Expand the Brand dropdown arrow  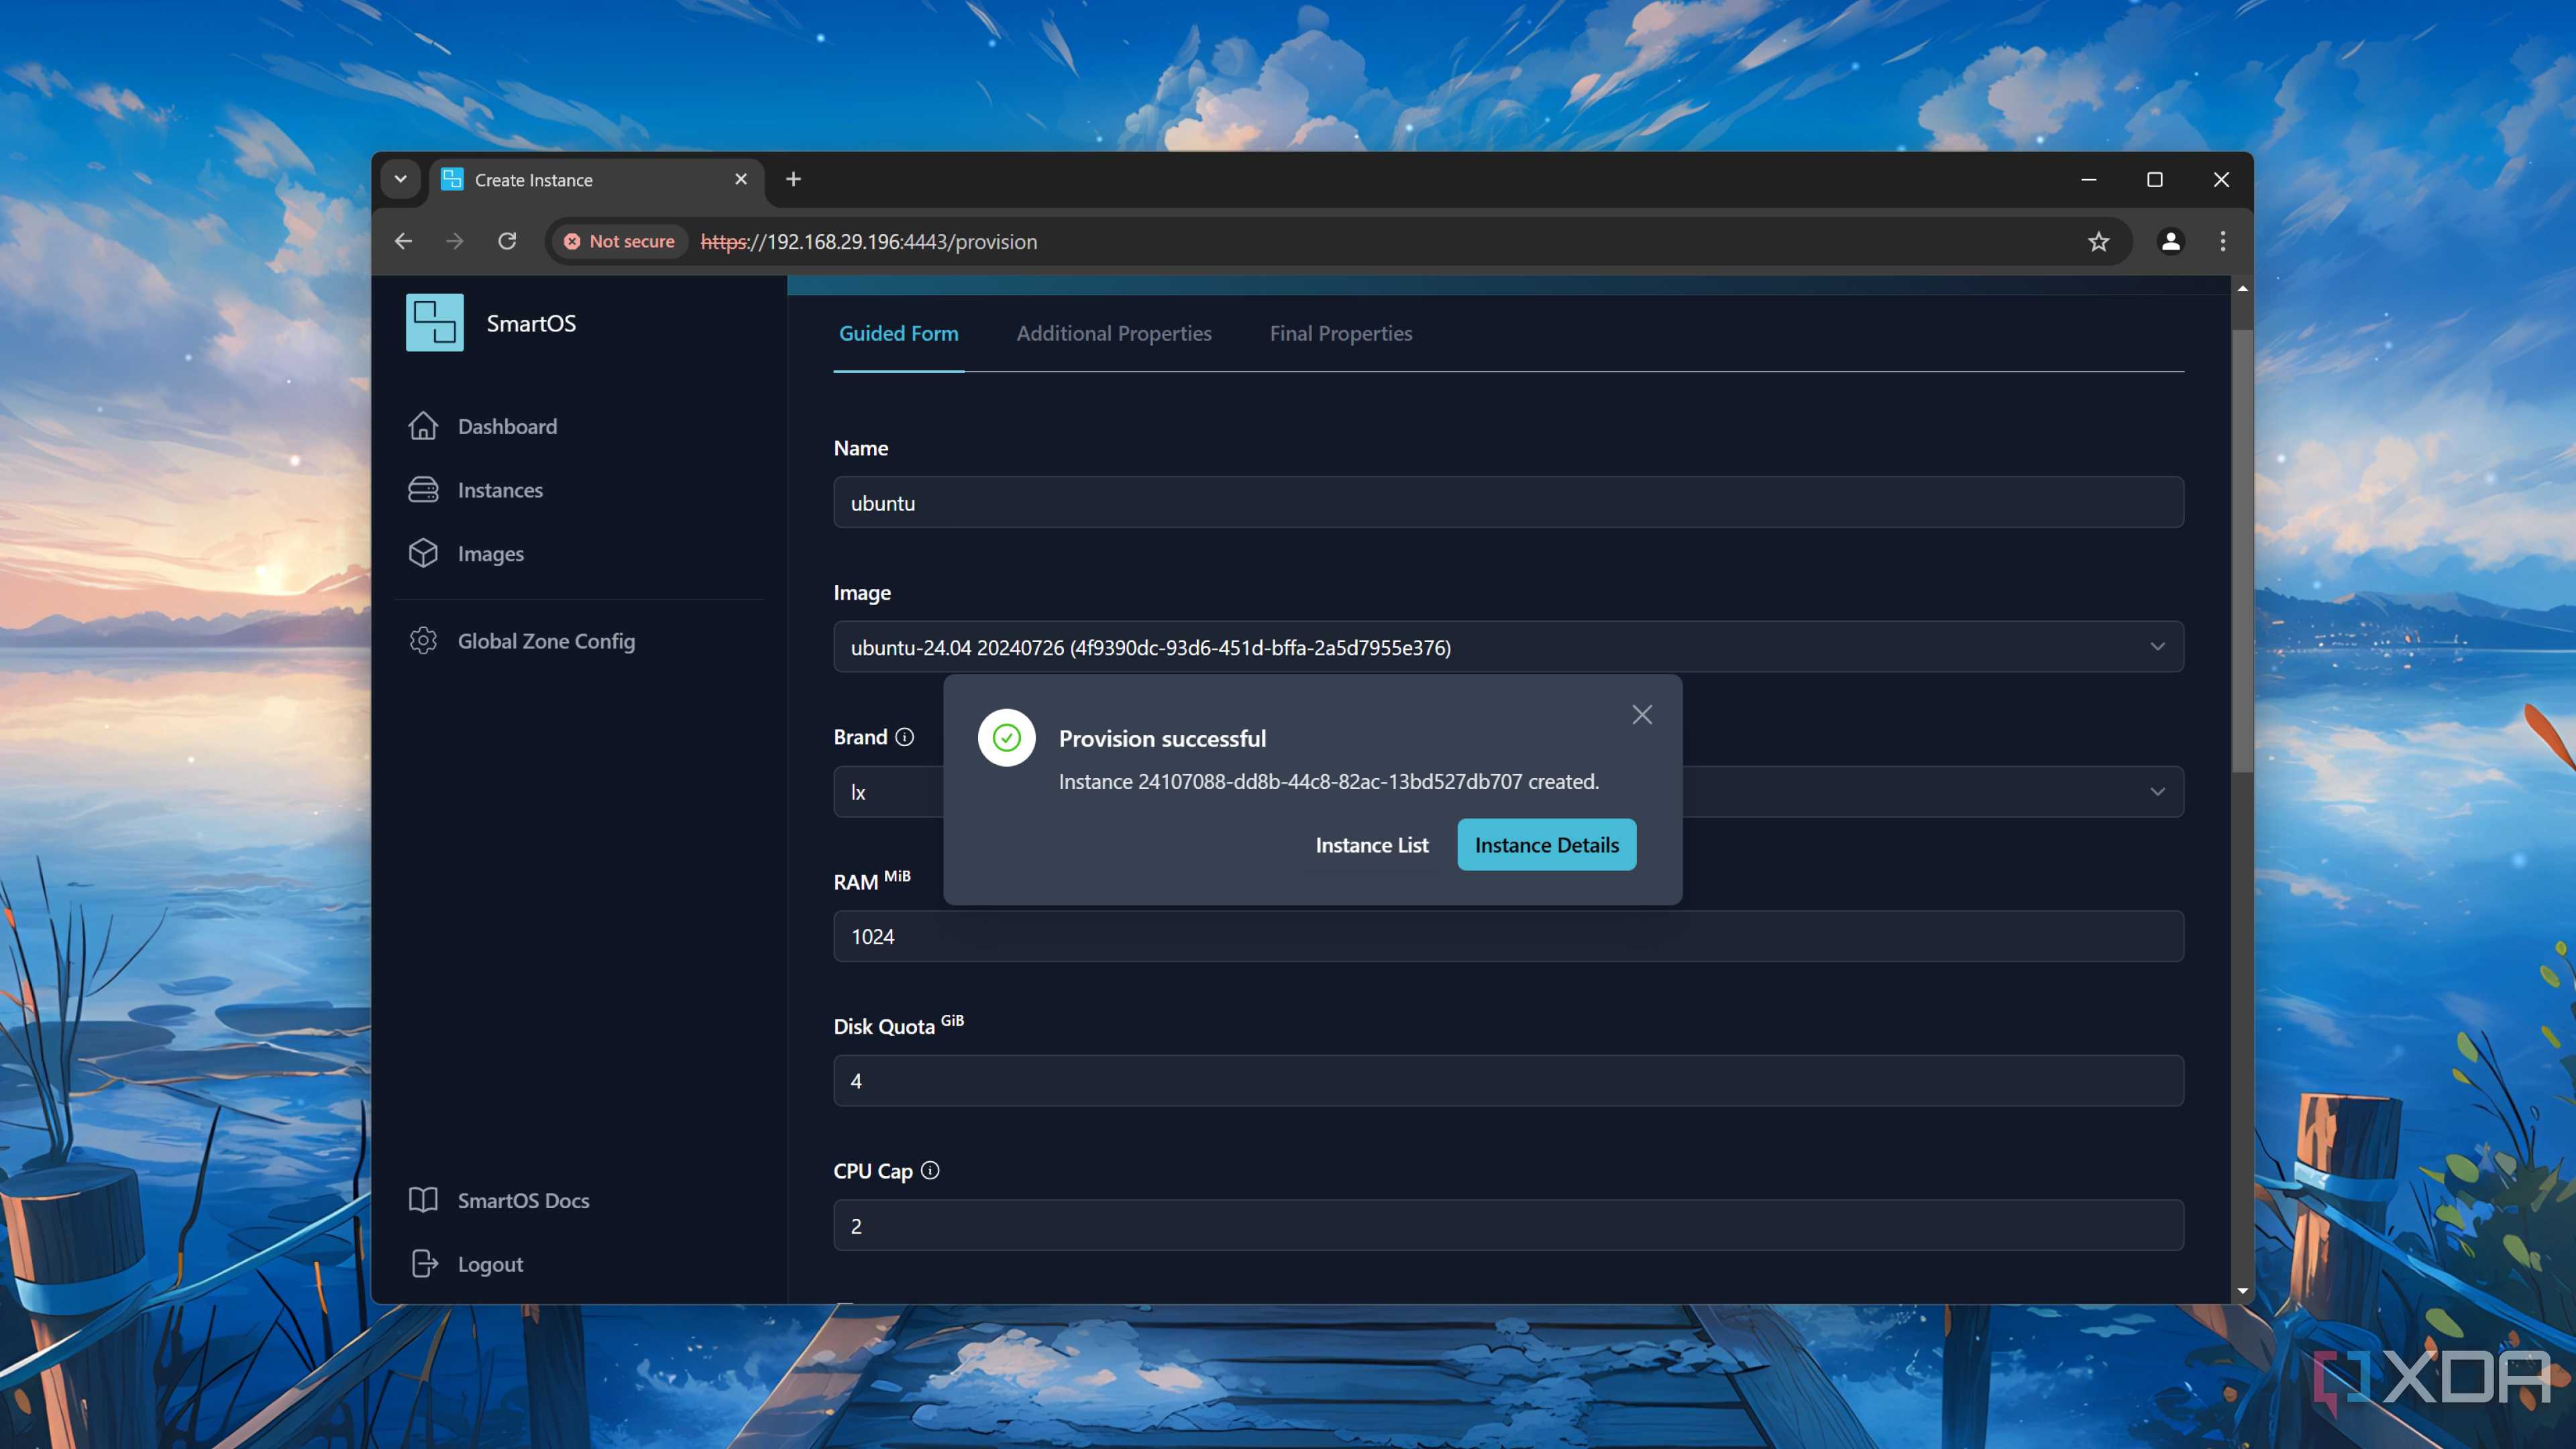click(x=2157, y=792)
